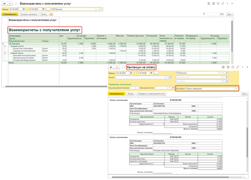Copy link icon in top report window

[223, 4]
